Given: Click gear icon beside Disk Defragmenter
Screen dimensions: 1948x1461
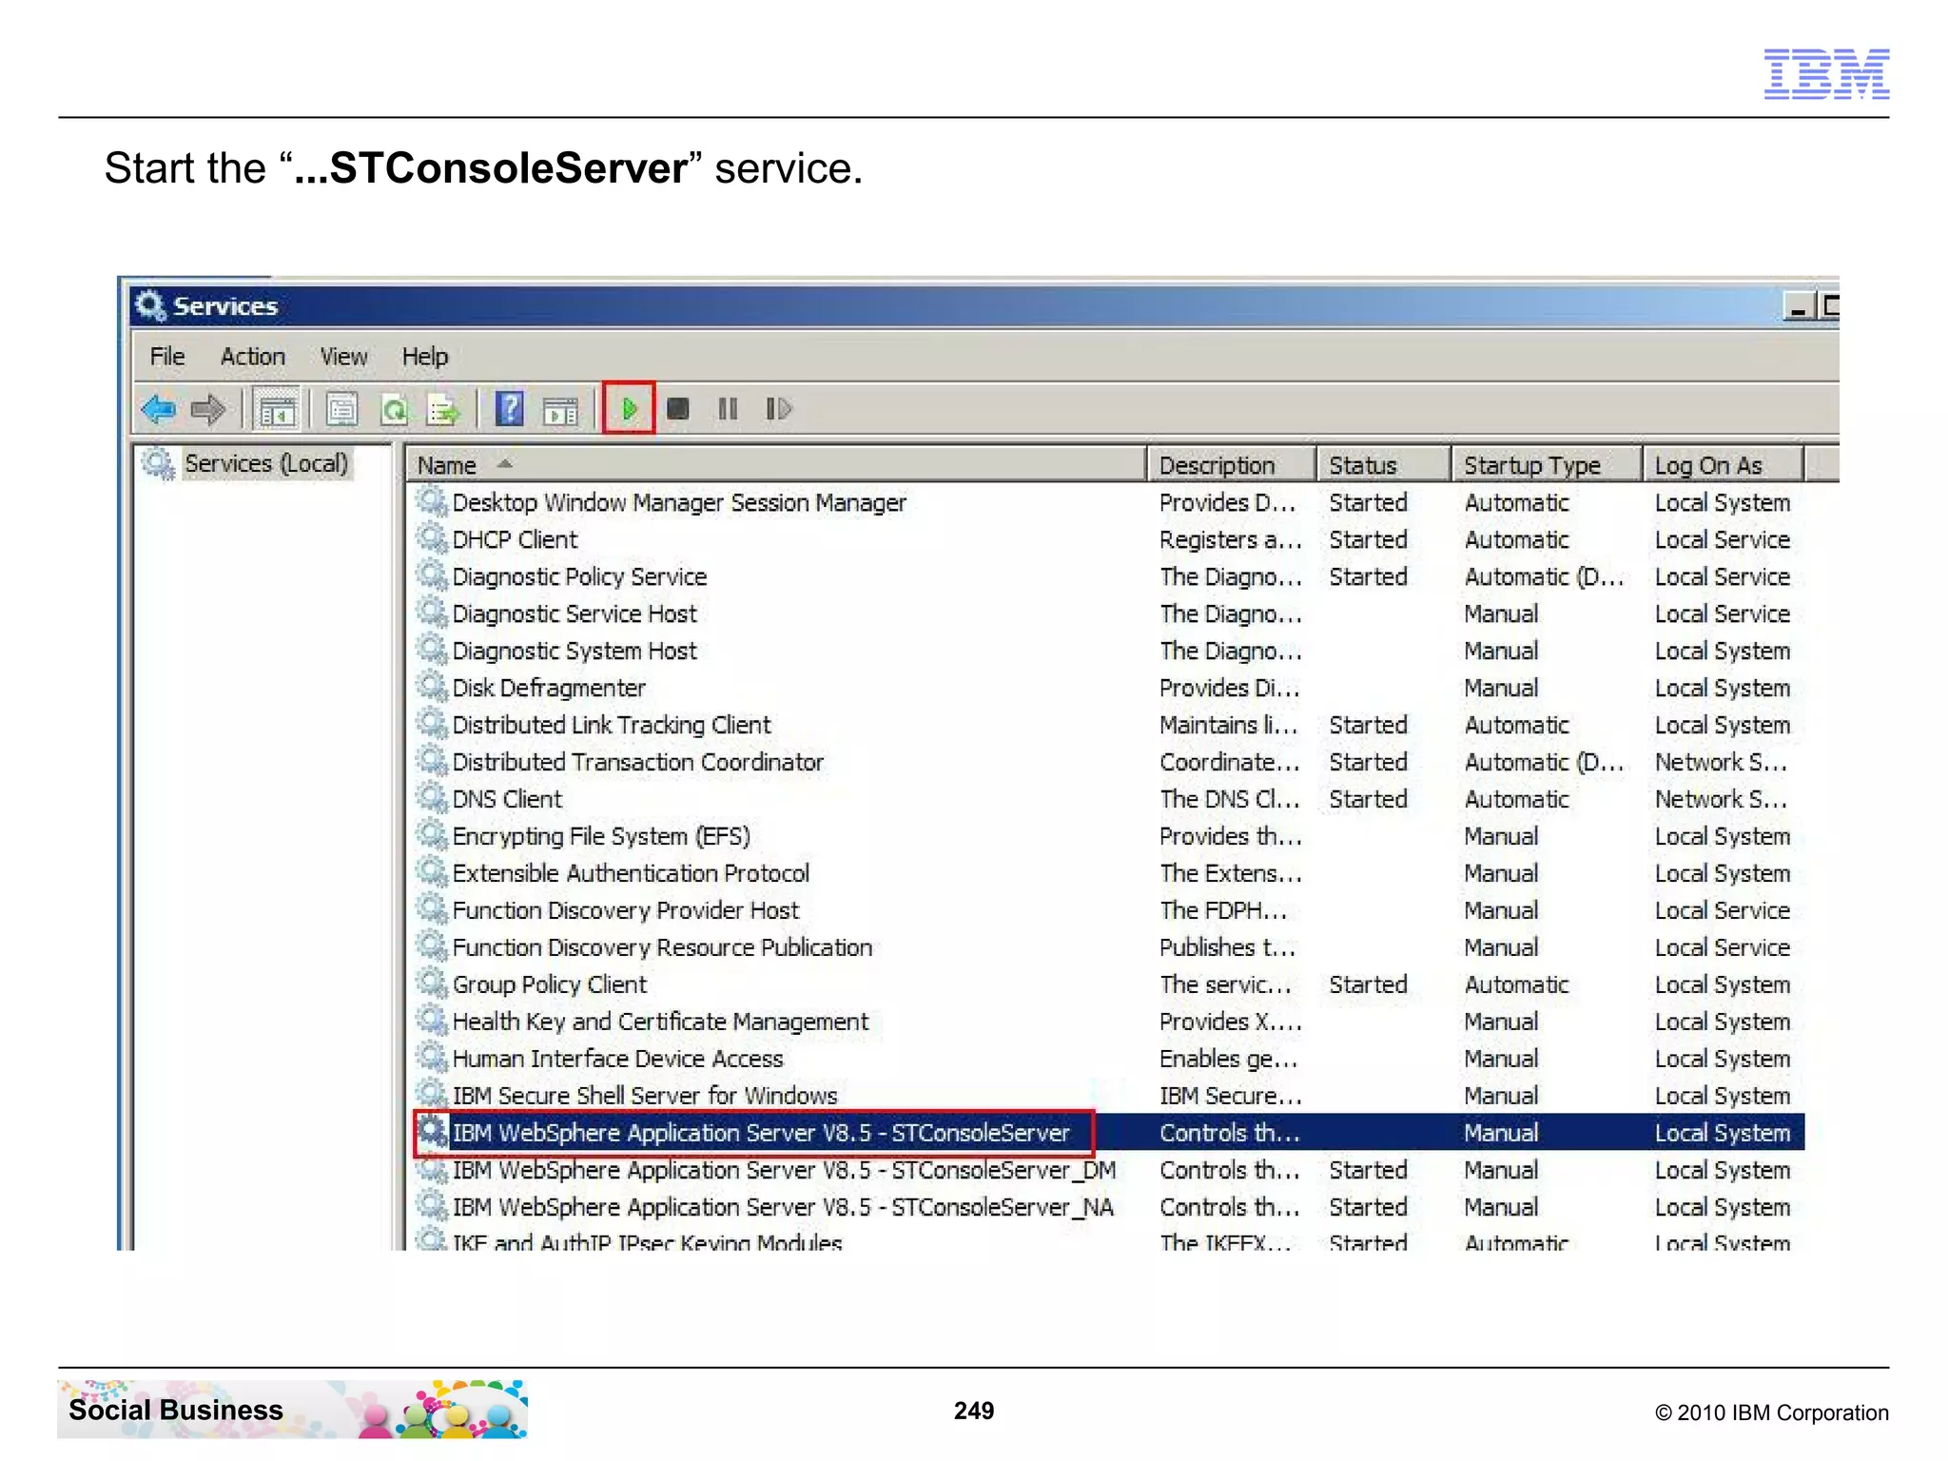Looking at the screenshot, I should [x=433, y=687].
